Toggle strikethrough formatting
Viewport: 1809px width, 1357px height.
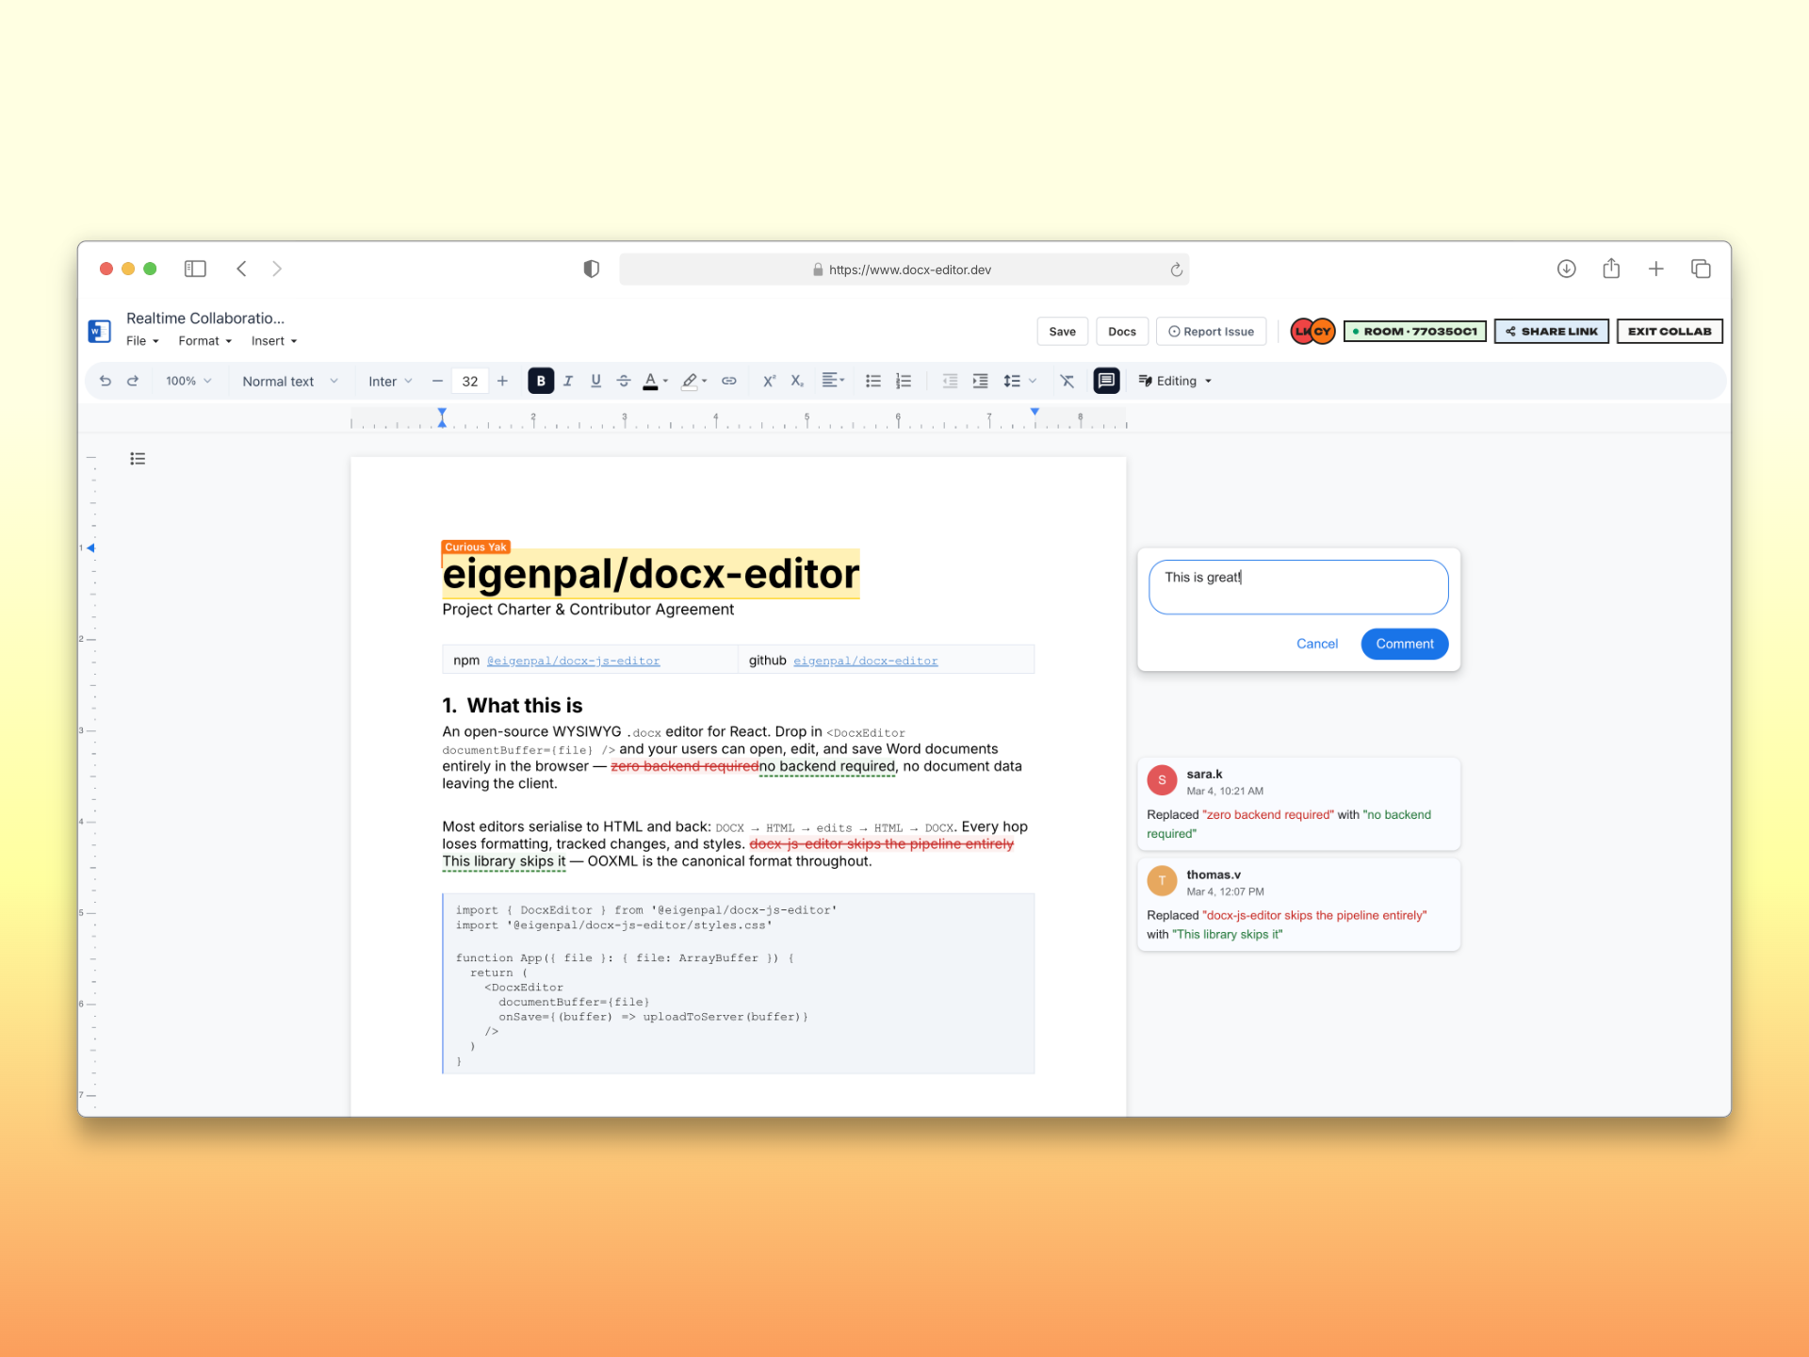(x=624, y=381)
